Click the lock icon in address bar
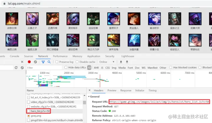Image resolution: width=212 pixels, height=123 pixels. coord(4,4)
